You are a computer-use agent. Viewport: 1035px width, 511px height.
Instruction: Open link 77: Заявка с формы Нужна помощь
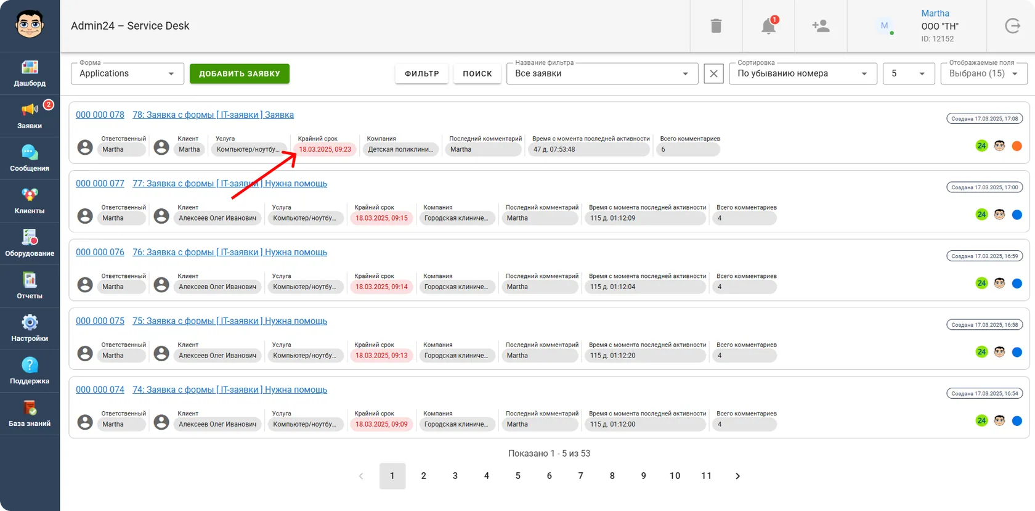[230, 184]
